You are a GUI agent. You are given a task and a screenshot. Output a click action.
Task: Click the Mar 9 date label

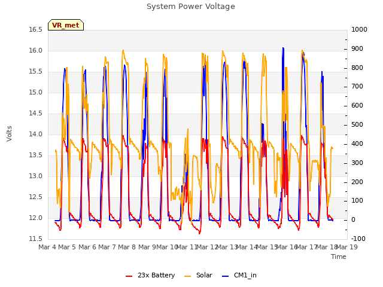[147, 247]
